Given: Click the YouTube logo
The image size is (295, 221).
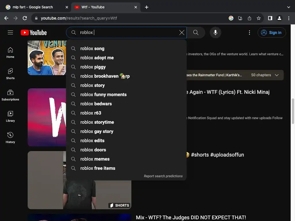Looking at the screenshot, I should pos(34,33).
